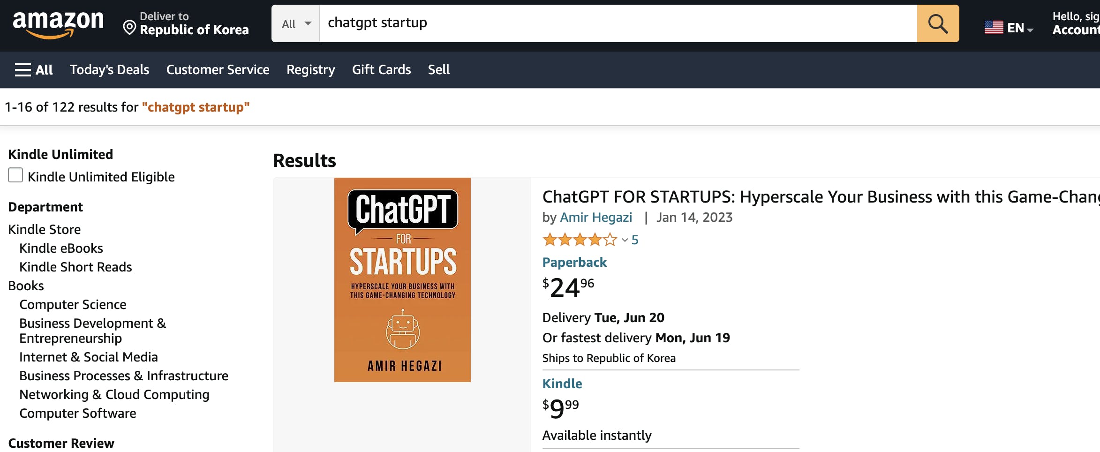The image size is (1100, 452).
Task: Click the delivery location pin icon
Action: click(x=129, y=28)
